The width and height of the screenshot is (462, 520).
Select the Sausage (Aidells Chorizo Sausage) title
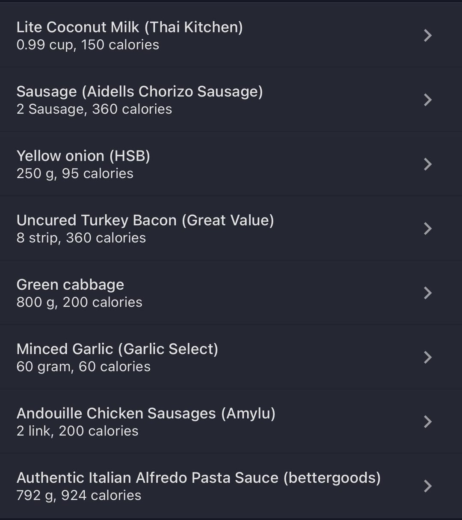coord(139,92)
